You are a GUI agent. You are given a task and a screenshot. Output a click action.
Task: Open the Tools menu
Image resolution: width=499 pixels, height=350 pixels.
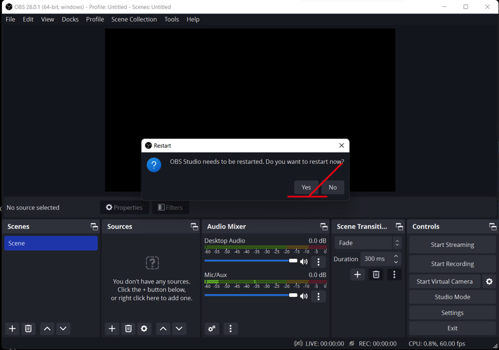coord(171,19)
